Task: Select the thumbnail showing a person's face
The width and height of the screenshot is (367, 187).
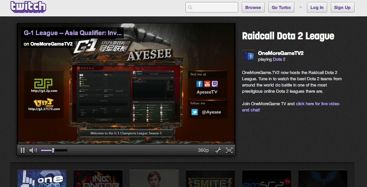Action: [154, 178]
